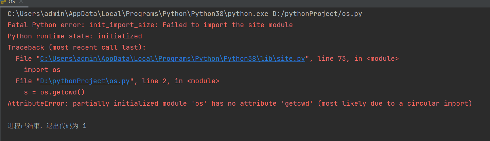Click the Python icon on the run tab

pos(3,2)
